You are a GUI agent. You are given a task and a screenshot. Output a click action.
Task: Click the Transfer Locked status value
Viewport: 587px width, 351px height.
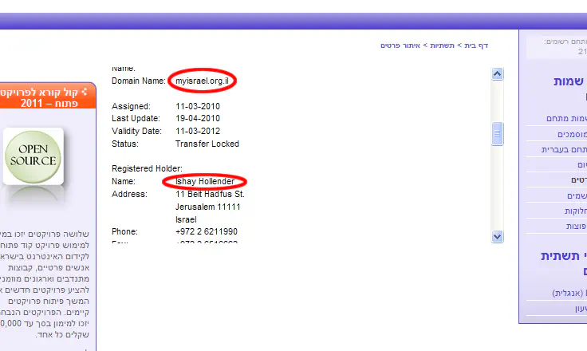[207, 144]
